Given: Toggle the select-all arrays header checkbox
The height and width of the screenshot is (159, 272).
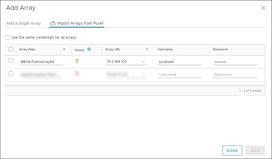Looking at the screenshot, I should (x=11, y=49).
